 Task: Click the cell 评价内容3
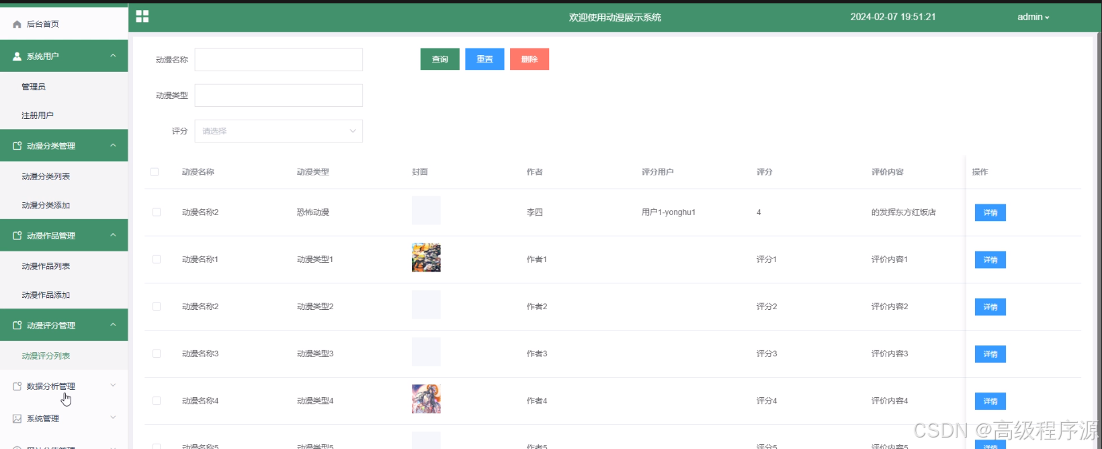tap(889, 354)
